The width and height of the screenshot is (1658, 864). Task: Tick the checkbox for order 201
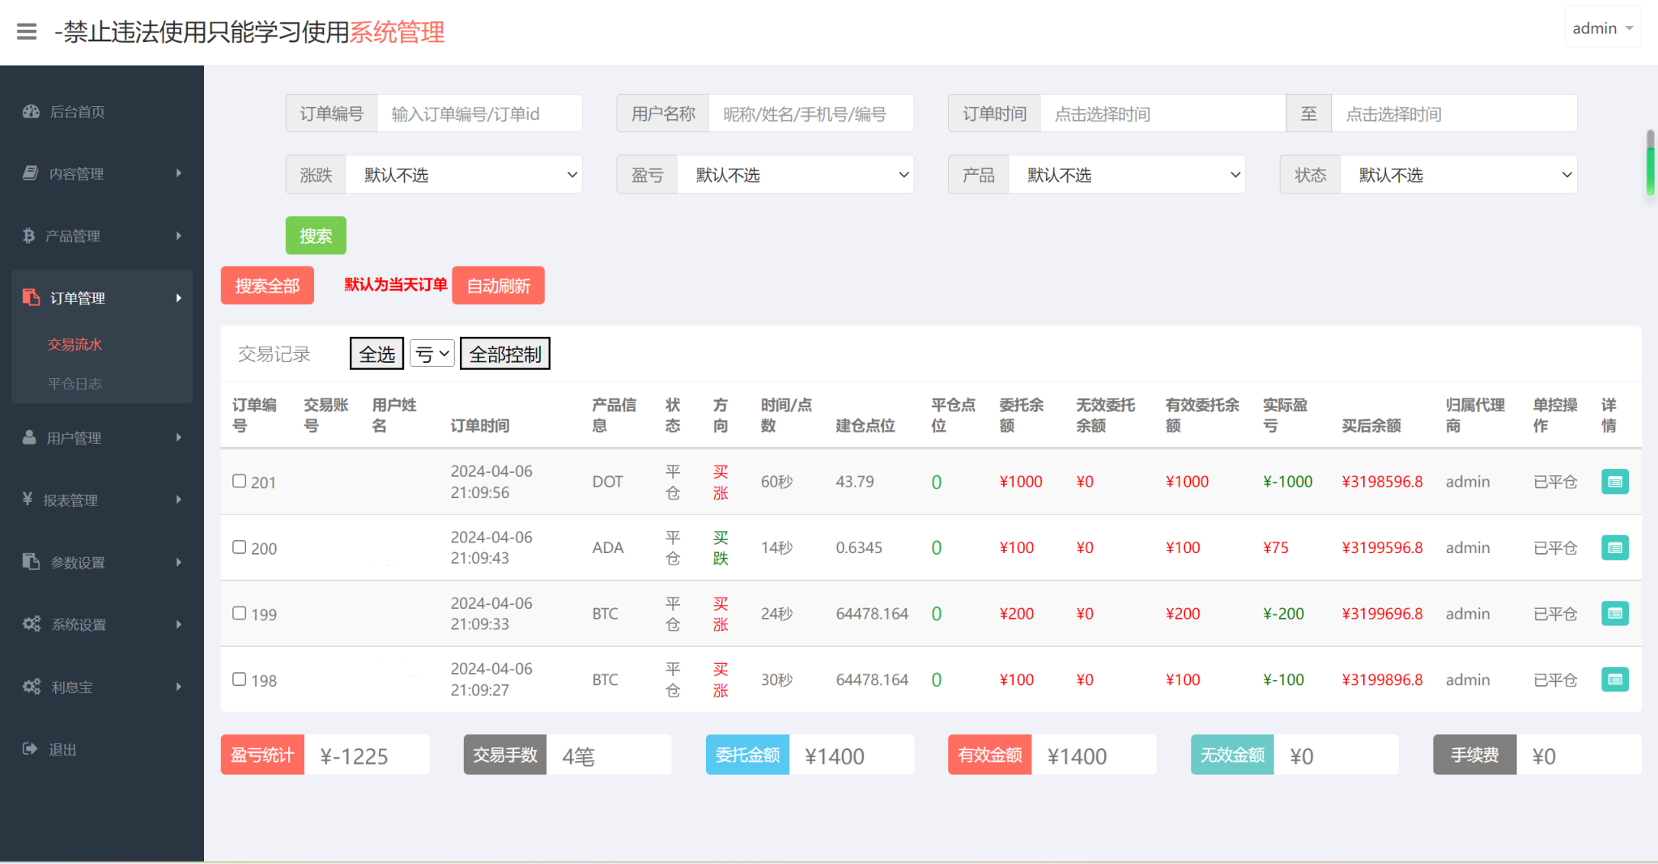(239, 481)
